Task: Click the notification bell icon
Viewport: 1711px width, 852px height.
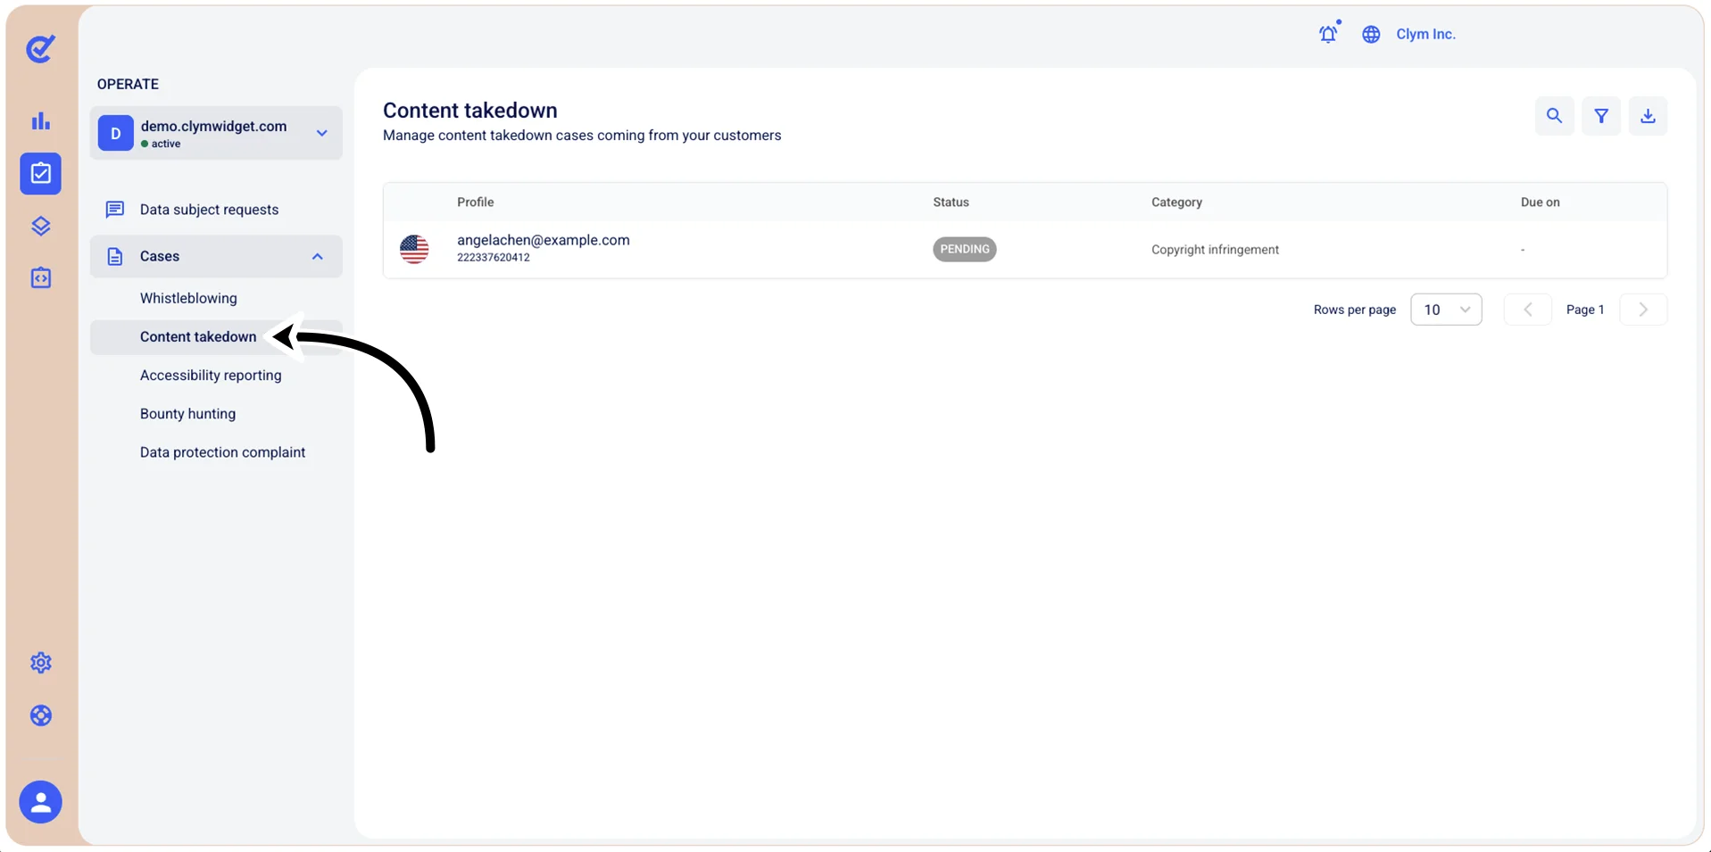Action: pyautogui.click(x=1329, y=34)
